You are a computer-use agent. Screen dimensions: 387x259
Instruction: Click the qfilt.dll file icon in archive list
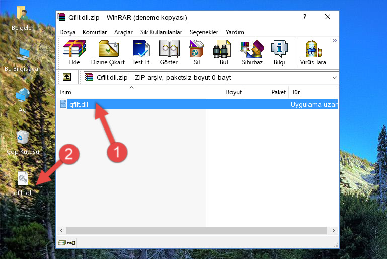click(x=63, y=104)
